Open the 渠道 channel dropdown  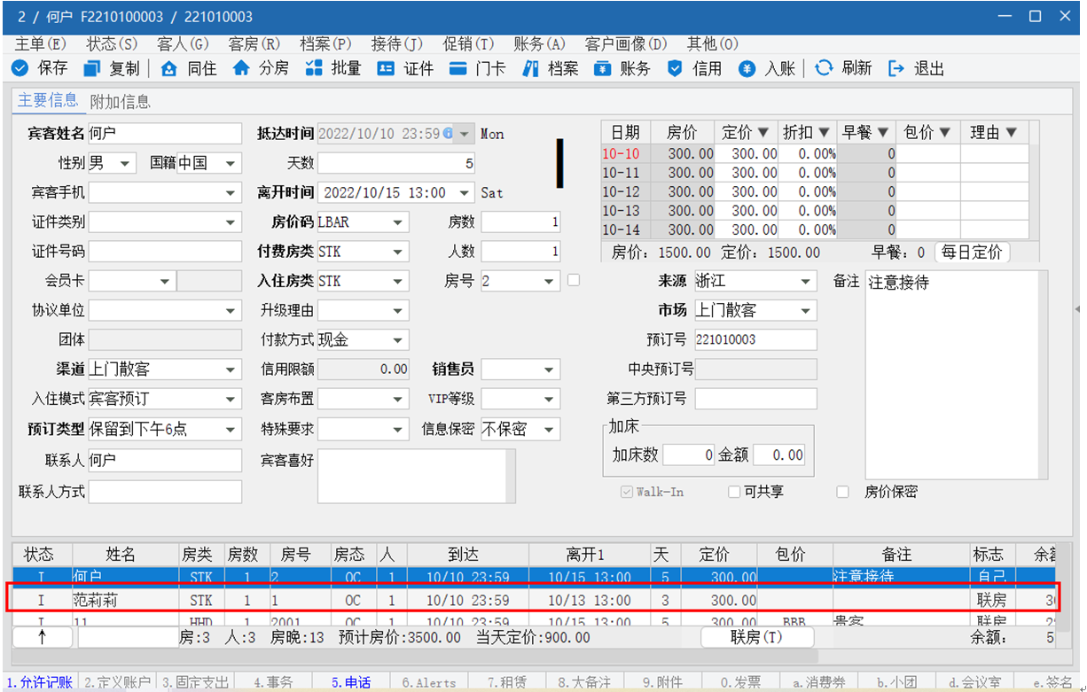coord(230,369)
